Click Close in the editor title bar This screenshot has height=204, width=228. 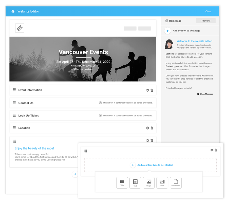208,11
